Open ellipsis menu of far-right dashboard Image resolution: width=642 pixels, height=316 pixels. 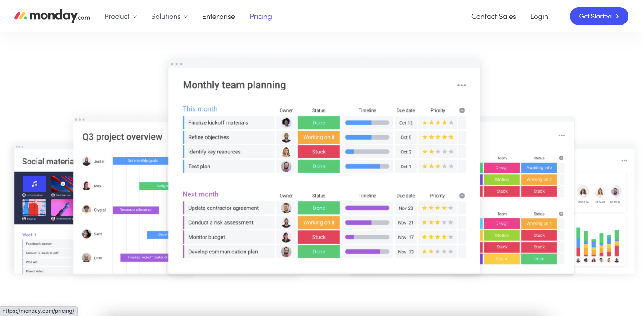pos(624,161)
